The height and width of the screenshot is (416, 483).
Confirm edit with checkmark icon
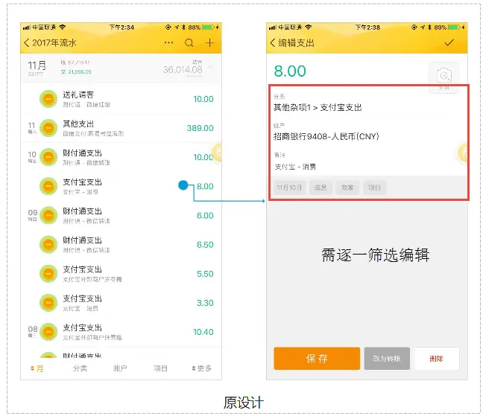449,42
